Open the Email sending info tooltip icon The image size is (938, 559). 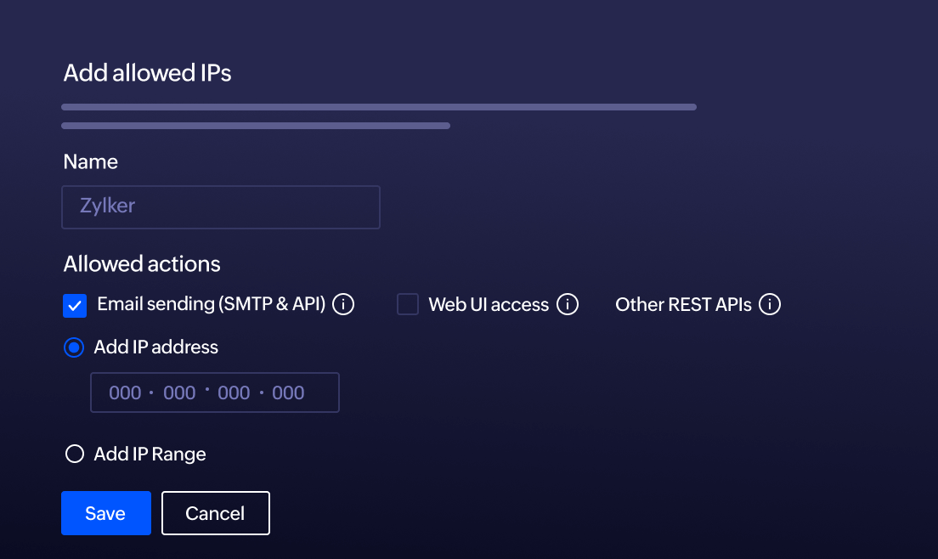click(x=343, y=304)
